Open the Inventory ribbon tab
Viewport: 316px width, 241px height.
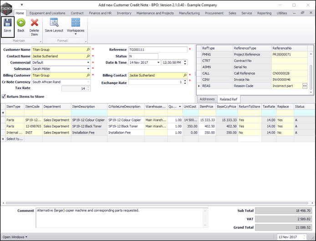tap(124, 13)
